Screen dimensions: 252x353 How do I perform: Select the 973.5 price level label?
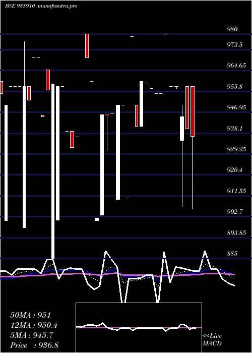coord(234,44)
